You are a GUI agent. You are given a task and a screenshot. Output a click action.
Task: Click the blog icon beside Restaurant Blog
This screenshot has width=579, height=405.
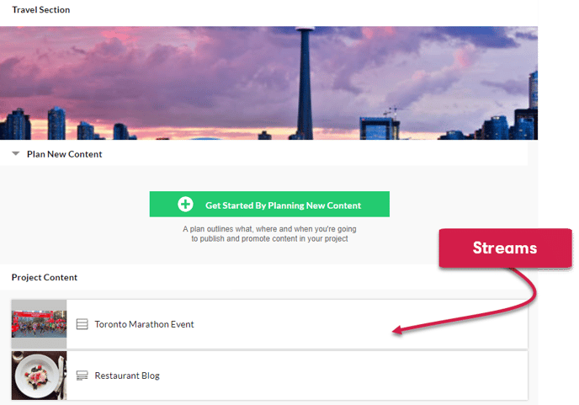(82, 376)
